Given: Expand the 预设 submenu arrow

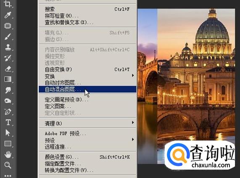Looking at the screenshot, I should pos(133,139).
